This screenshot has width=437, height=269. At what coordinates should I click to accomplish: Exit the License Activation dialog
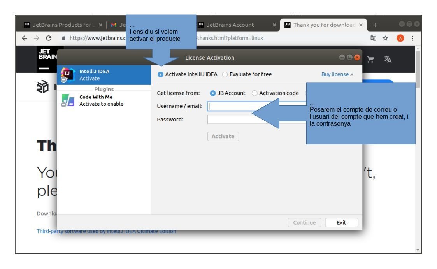pyautogui.click(x=341, y=222)
